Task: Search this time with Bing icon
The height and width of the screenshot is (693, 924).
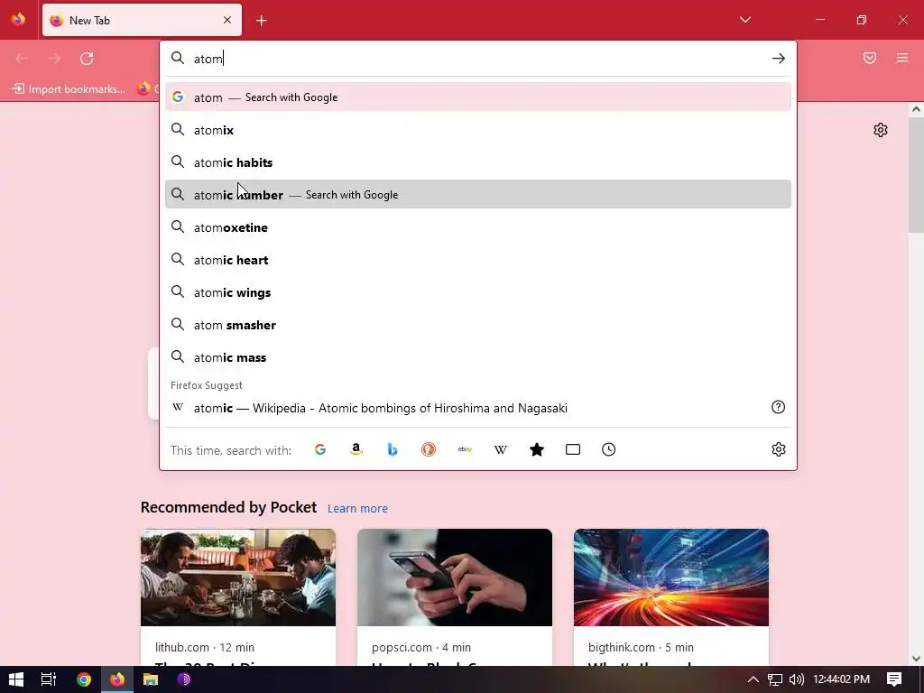Action: tap(393, 449)
